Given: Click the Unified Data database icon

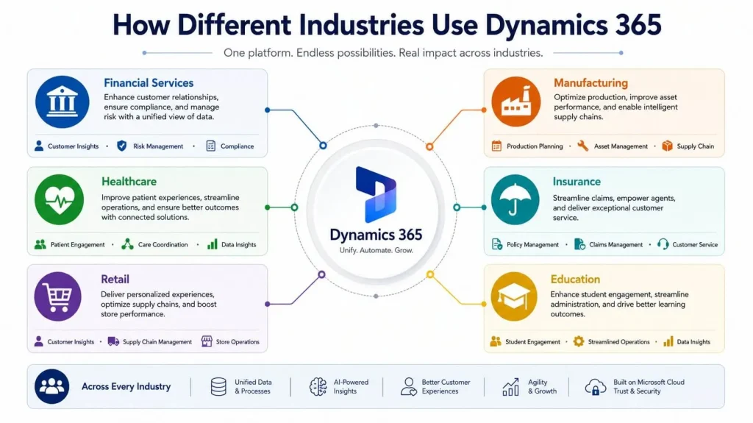Looking at the screenshot, I should point(218,386).
